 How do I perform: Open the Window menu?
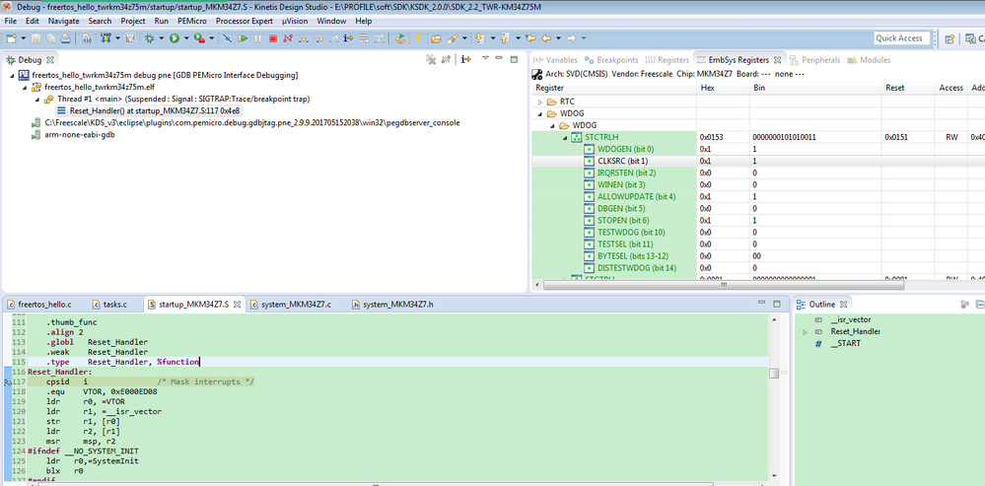coord(331,21)
